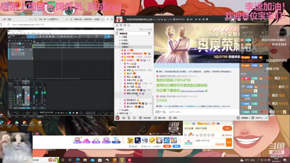Click the record button in DAW transport

tap(77, 113)
